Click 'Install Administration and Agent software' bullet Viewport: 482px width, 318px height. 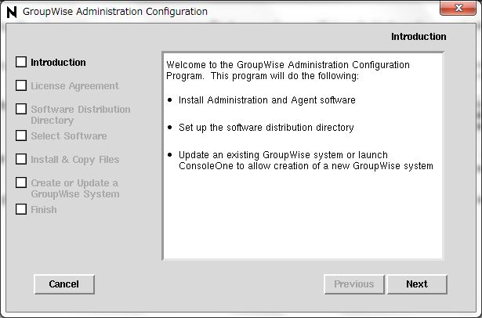[266, 100]
